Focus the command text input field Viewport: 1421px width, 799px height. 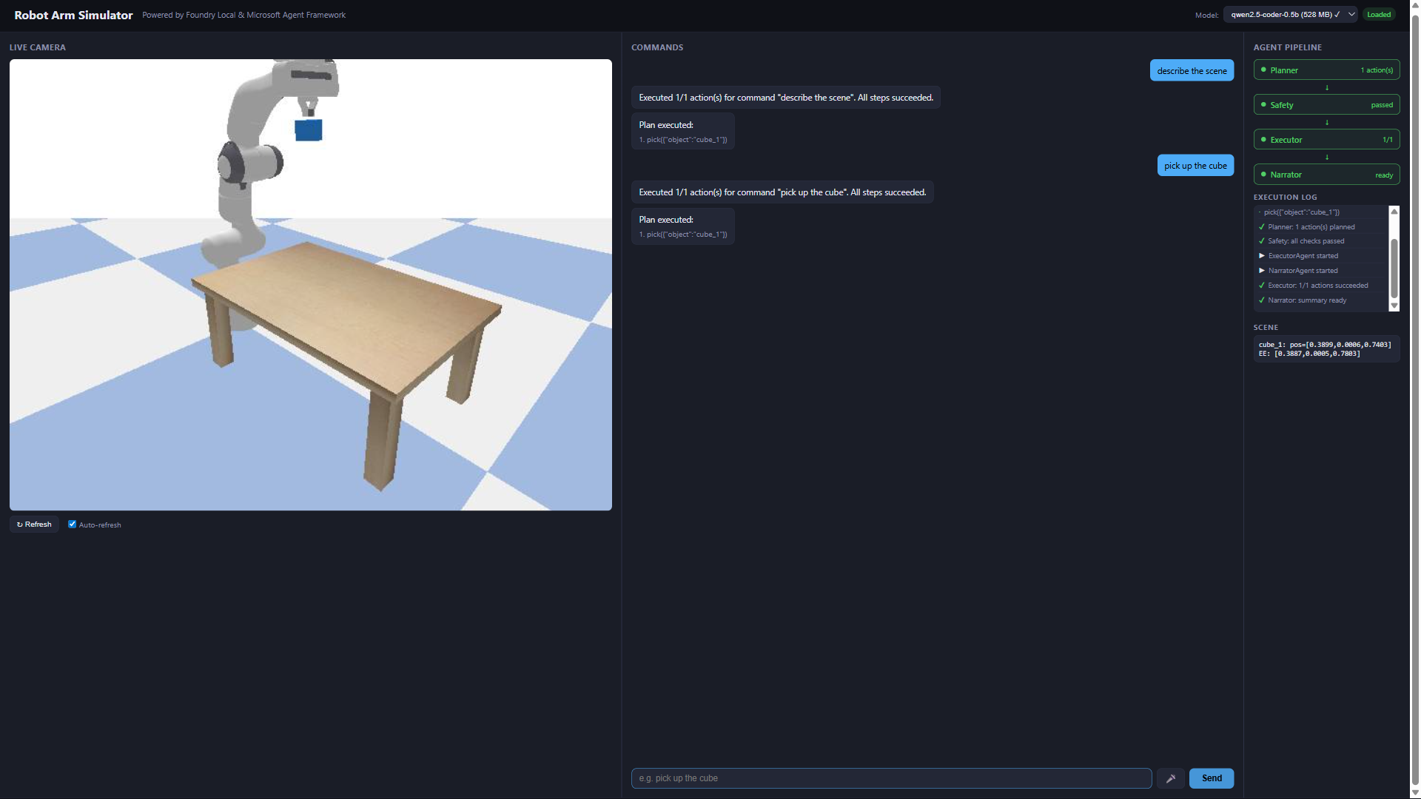pos(891,778)
